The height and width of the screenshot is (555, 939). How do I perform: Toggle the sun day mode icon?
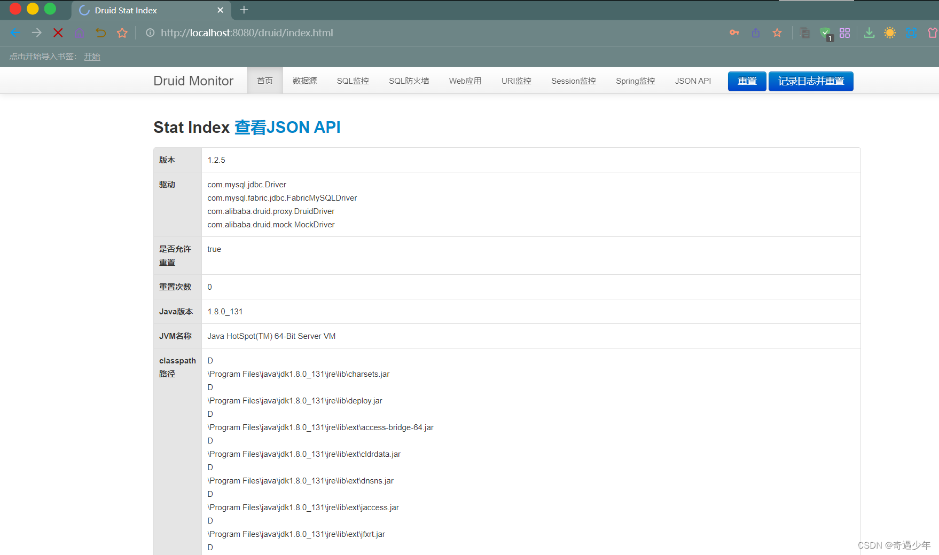(x=890, y=33)
